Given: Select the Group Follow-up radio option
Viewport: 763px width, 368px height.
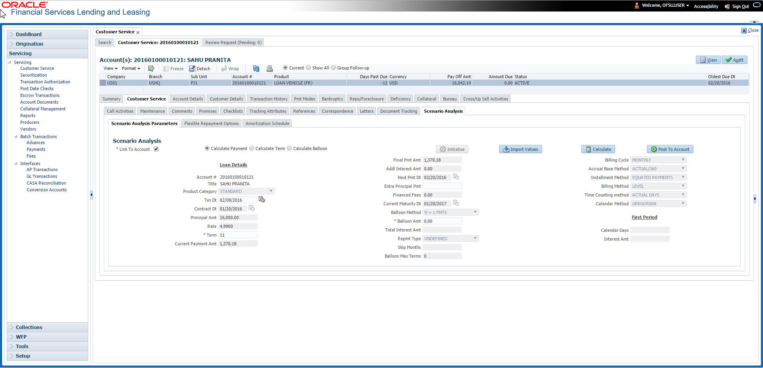Looking at the screenshot, I should click(x=333, y=68).
